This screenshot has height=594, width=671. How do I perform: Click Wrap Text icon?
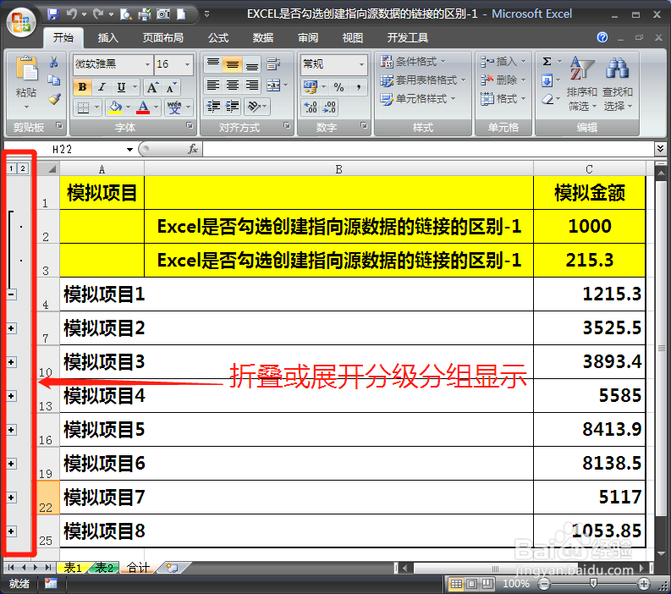pyautogui.click(x=273, y=64)
